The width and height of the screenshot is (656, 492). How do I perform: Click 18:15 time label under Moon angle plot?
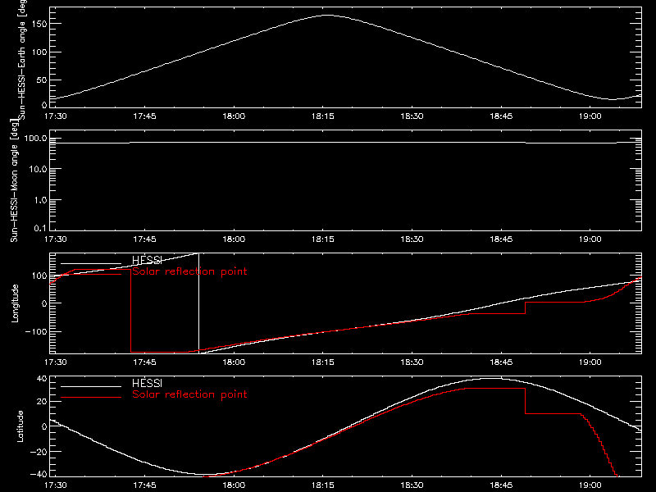click(322, 239)
